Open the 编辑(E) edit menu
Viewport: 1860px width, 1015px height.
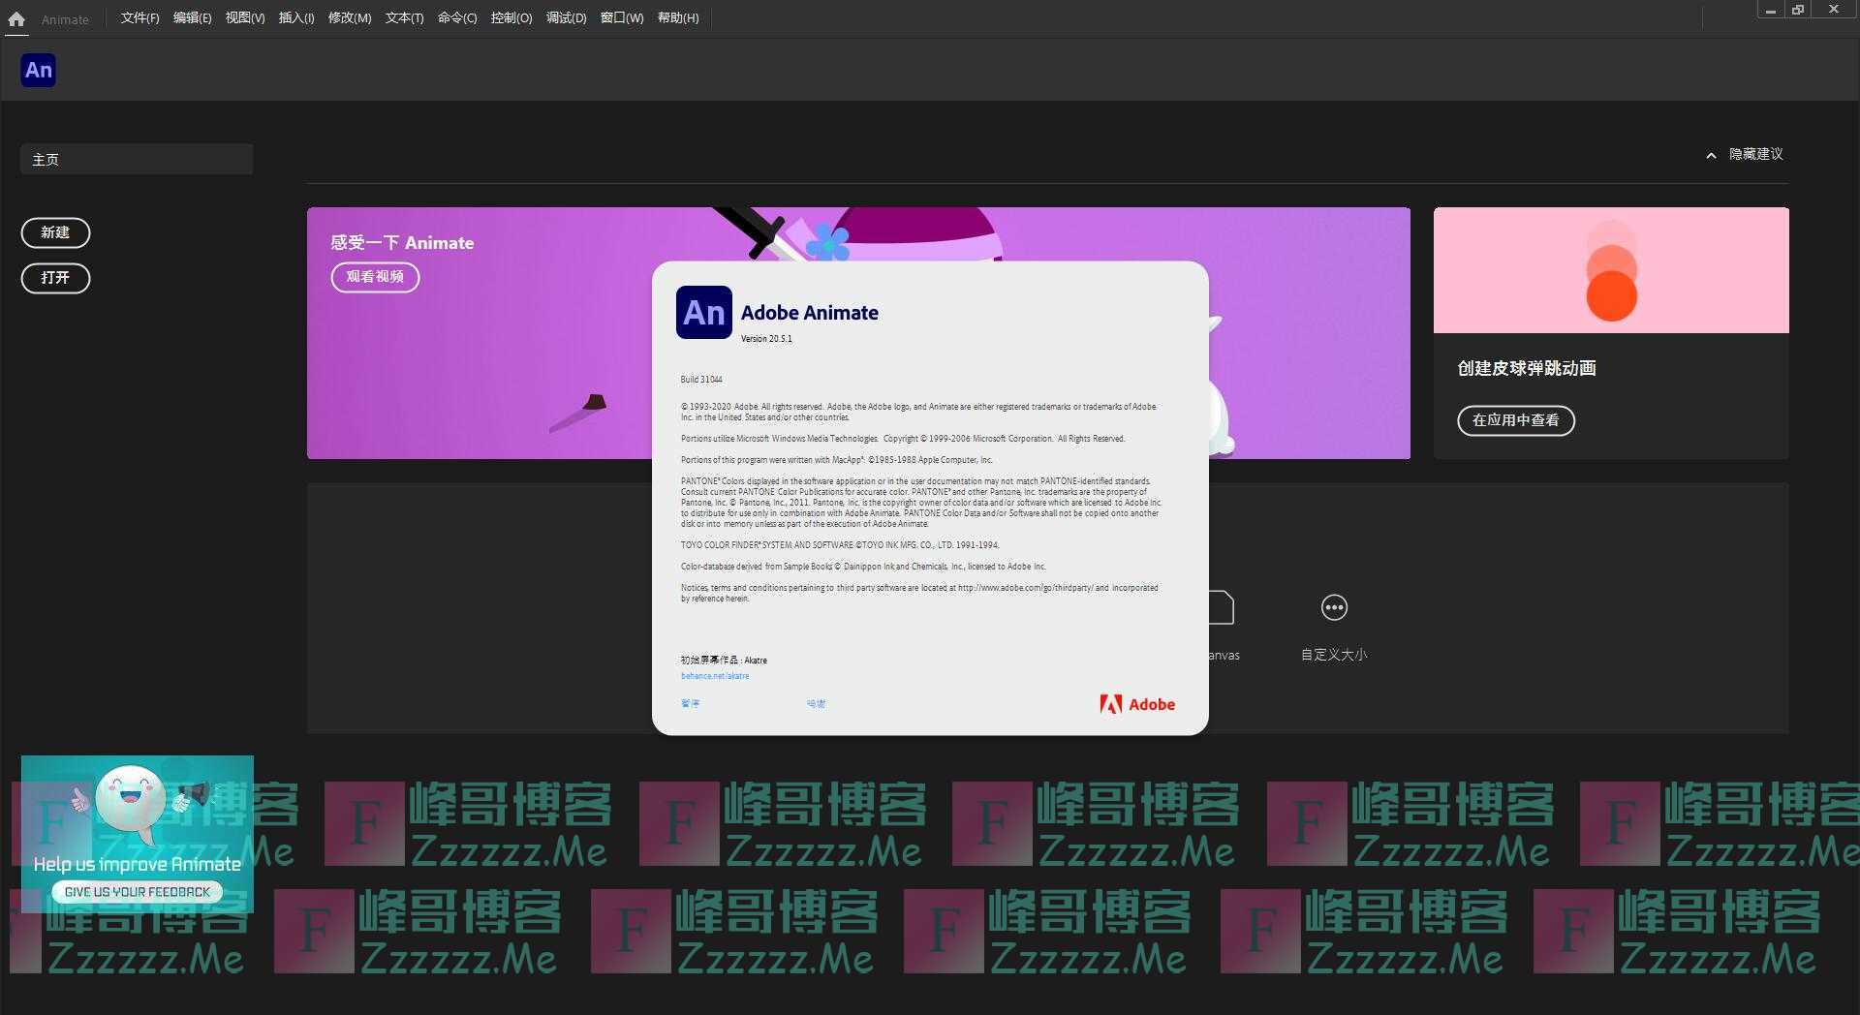pyautogui.click(x=192, y=18)
